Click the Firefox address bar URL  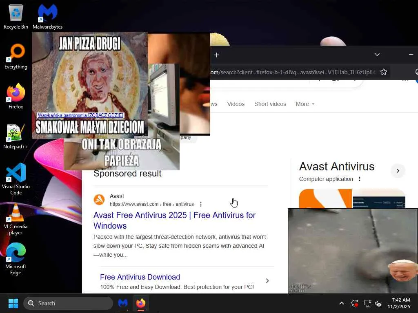tap(293, 72)
